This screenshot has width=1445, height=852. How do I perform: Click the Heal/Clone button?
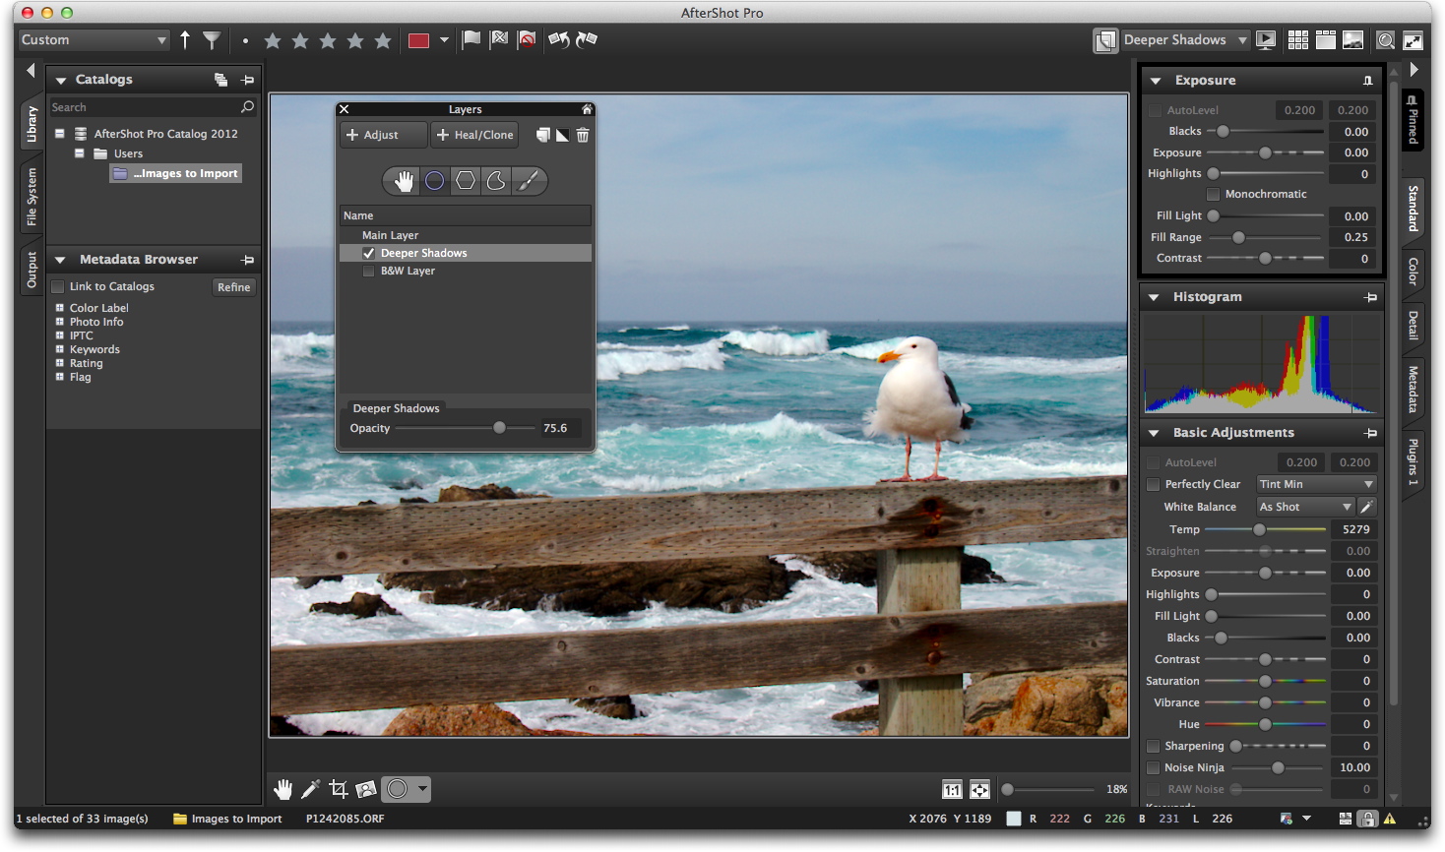[475, 135]
